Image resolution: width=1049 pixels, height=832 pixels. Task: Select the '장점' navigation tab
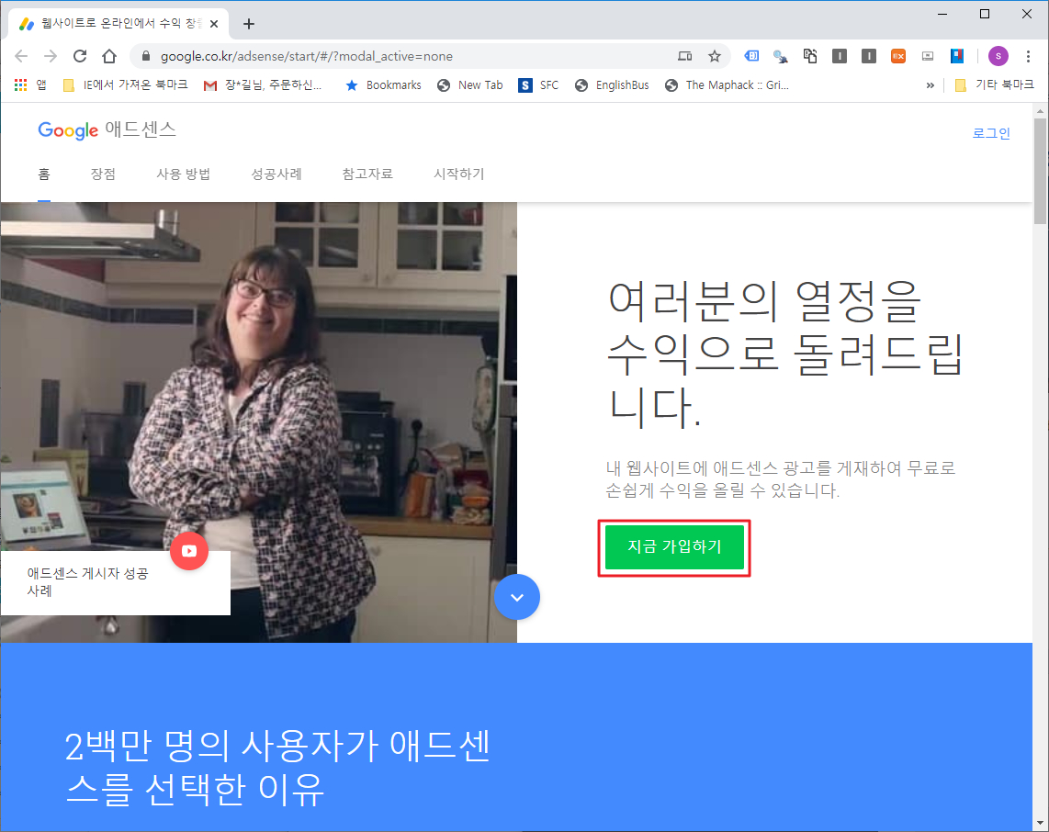pos(103,174)
